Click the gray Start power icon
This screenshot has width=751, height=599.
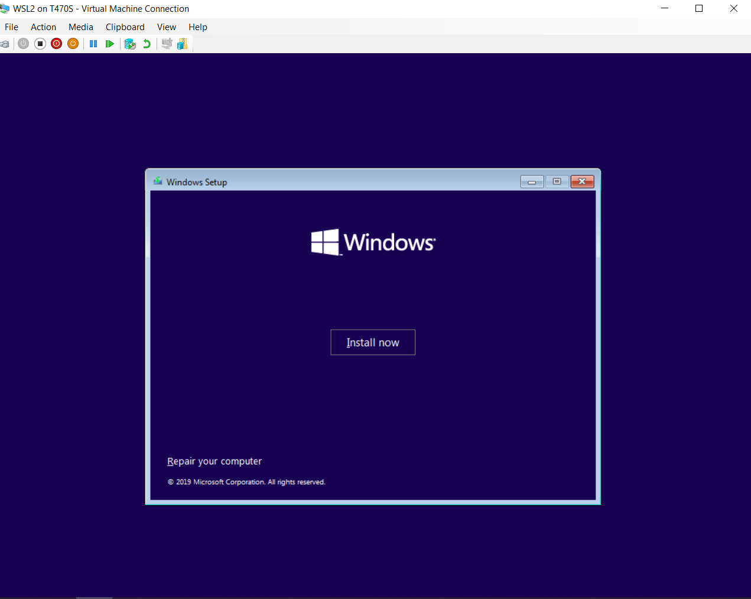(x=24, y=44)
